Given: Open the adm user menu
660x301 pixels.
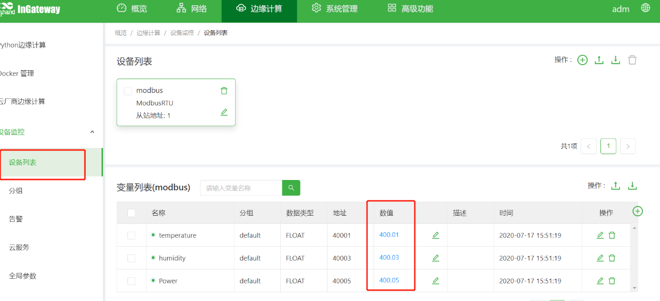Looking at the screenshot, I should (621, 9).
